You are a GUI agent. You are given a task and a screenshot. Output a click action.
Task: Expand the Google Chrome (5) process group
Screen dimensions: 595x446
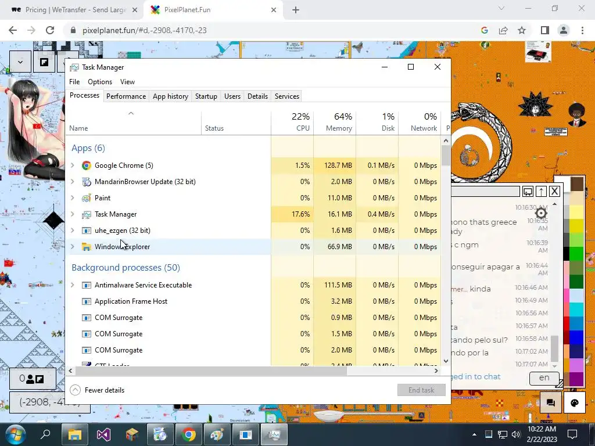73,166
